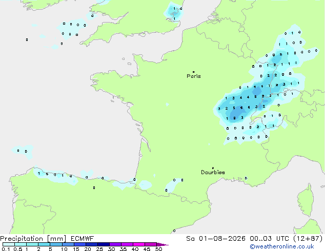This screenshot has height=251, width=325.
Task: Pick the 2–5 mm legend swatch
Action: coord(44,244)
